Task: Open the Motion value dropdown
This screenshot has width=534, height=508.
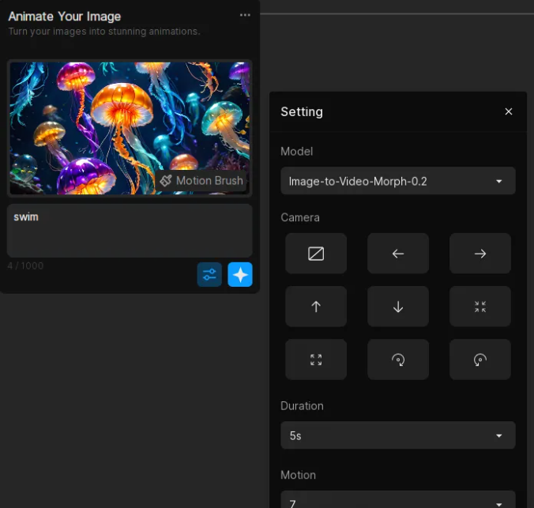Action: coord(398,500)
